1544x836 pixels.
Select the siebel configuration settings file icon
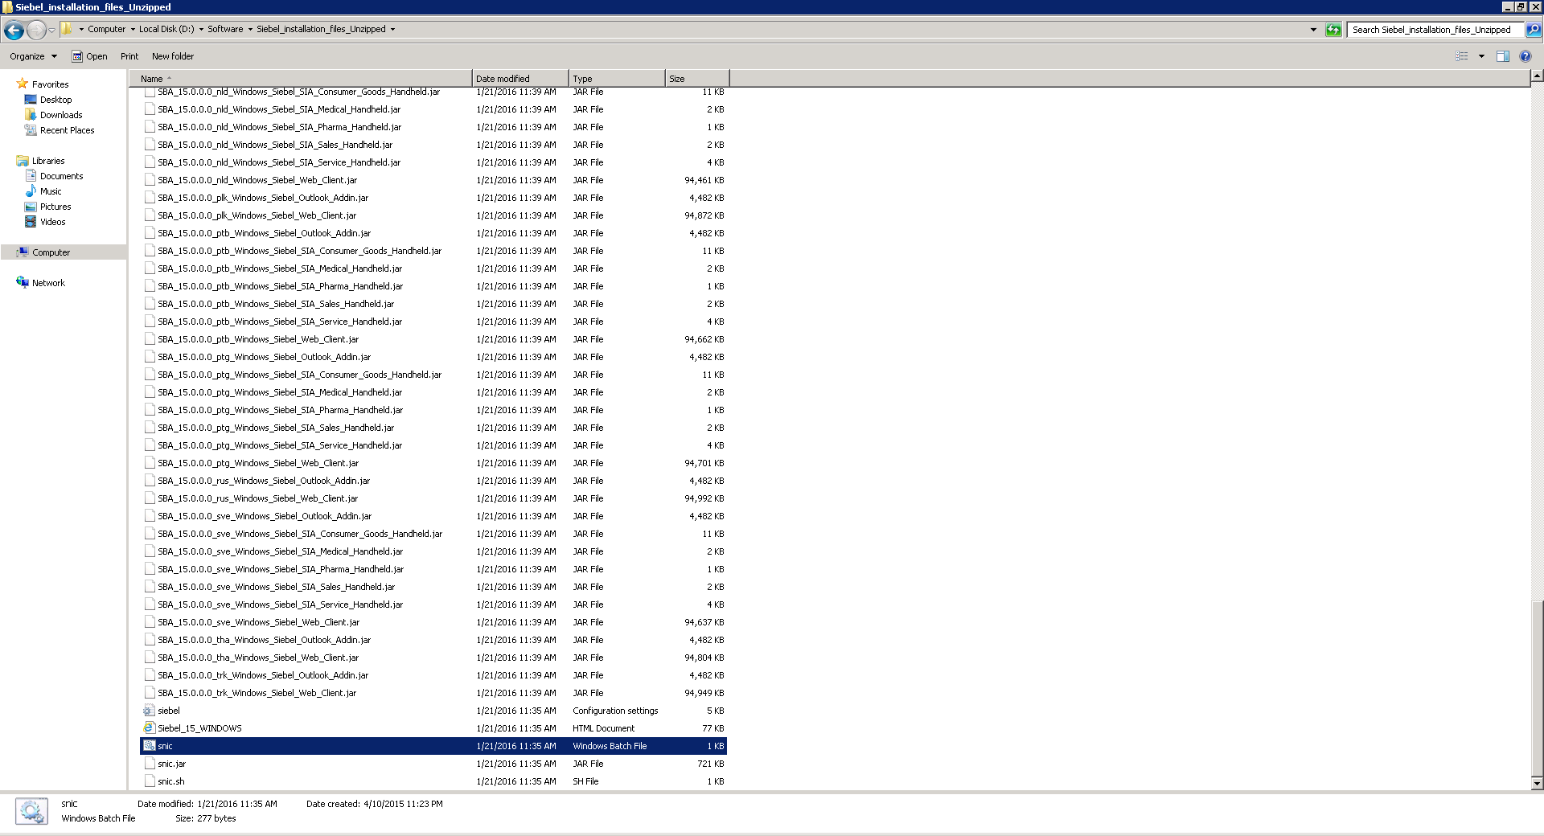[149, 711]
